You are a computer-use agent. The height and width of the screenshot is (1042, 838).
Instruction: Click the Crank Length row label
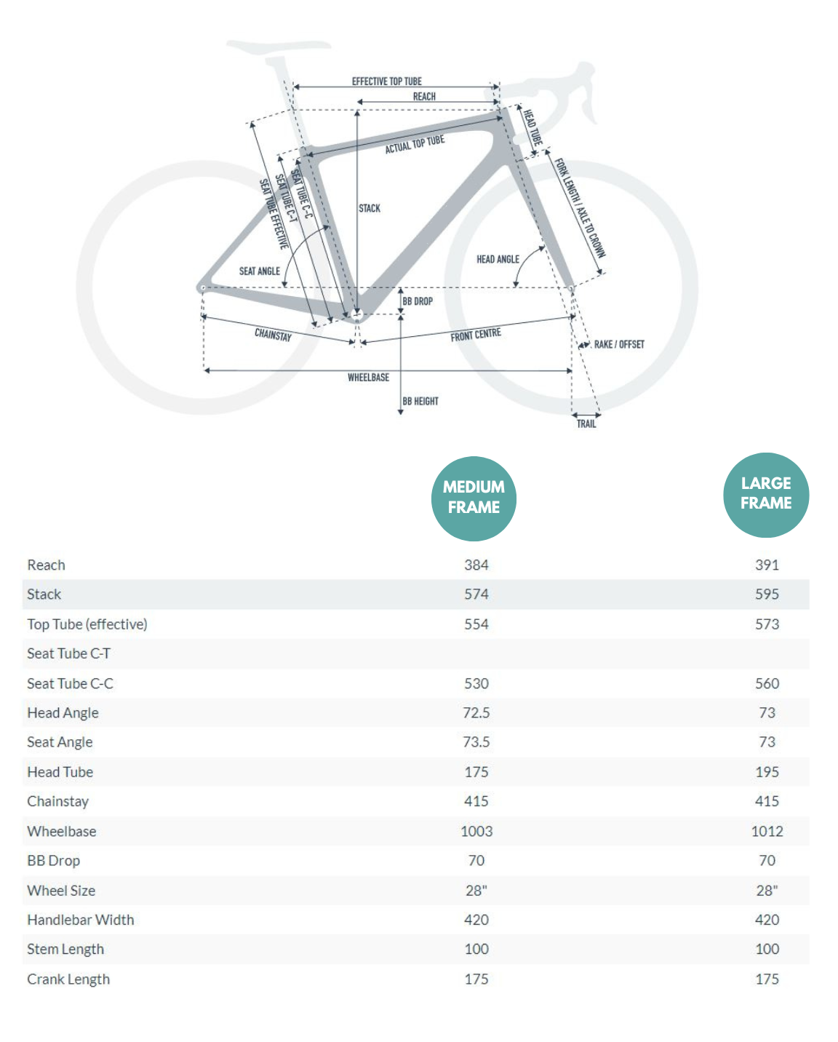tap(68, 979)
